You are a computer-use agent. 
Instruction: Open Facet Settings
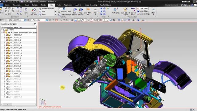point(143,14)
